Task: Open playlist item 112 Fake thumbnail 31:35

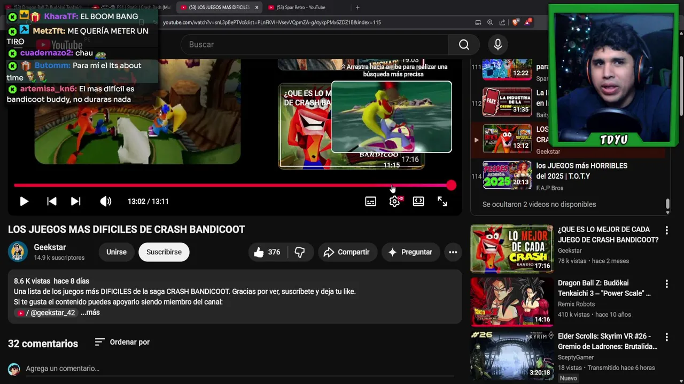Action: pos(507,102)
